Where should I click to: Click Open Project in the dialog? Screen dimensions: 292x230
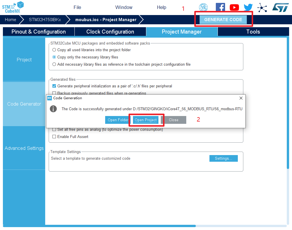click(x=146, y=120)
